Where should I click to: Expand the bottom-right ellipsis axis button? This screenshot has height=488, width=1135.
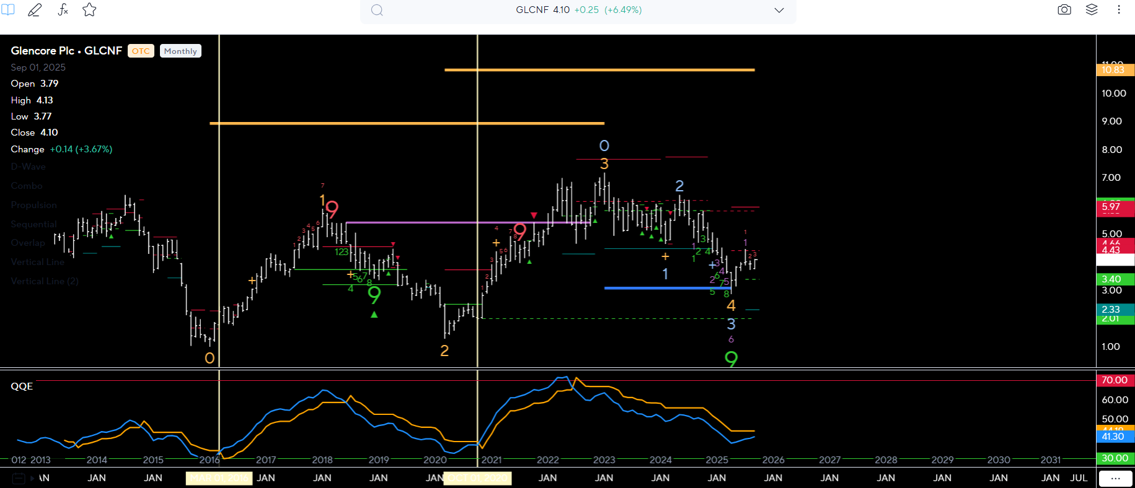pyautogui.click(x=1115, y=478)
